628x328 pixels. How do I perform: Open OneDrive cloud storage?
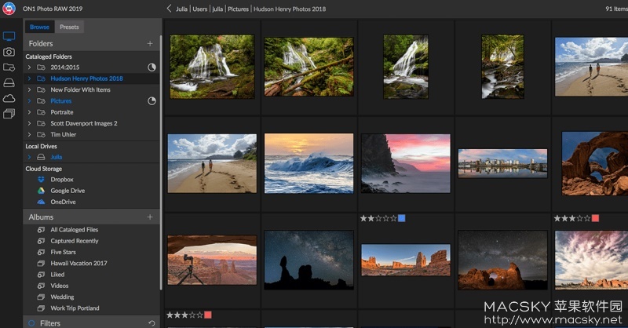click(x=63, y=202)
